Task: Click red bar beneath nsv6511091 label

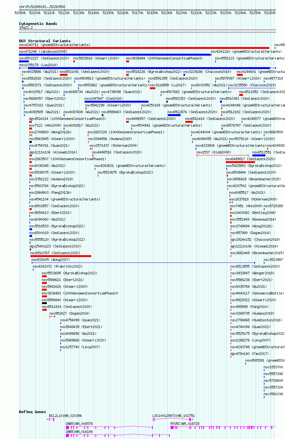Action: (x=64, y=75)
